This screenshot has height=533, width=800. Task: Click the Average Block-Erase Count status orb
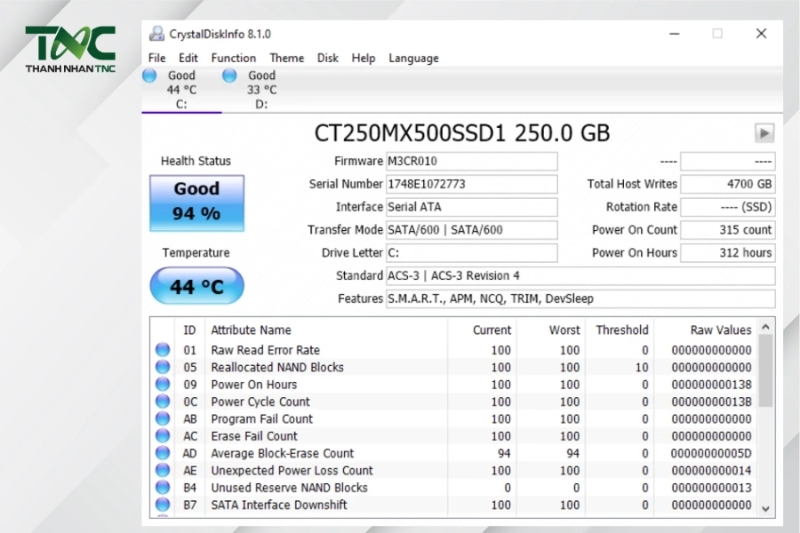tap(163, 453)
